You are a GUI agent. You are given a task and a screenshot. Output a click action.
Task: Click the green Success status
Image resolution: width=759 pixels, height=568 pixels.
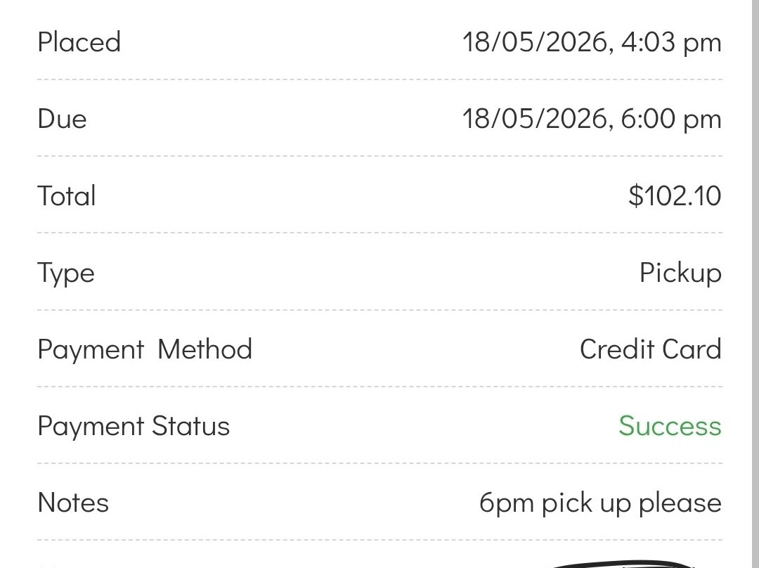point(670,426)
